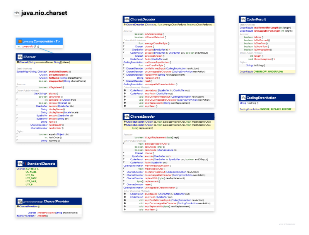Click newEncoder method in Charset

point(55,128)
